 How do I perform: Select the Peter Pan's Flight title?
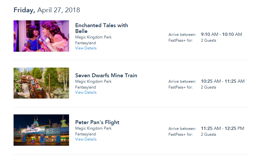pos(97,122)
